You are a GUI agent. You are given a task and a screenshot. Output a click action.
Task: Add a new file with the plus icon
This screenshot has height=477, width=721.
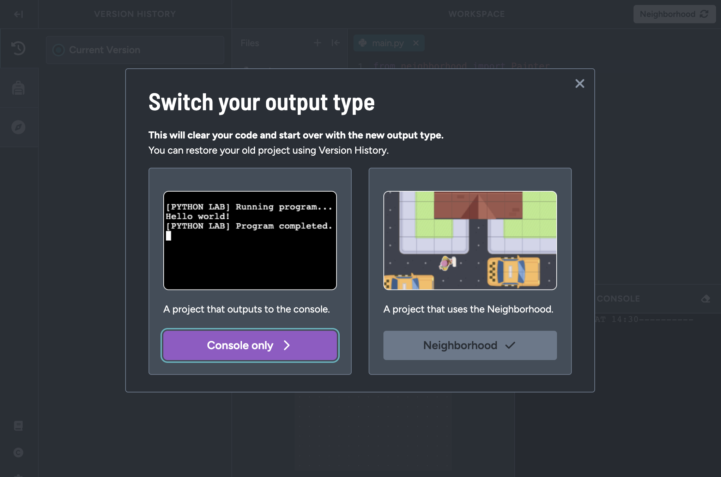pos(317,43)
